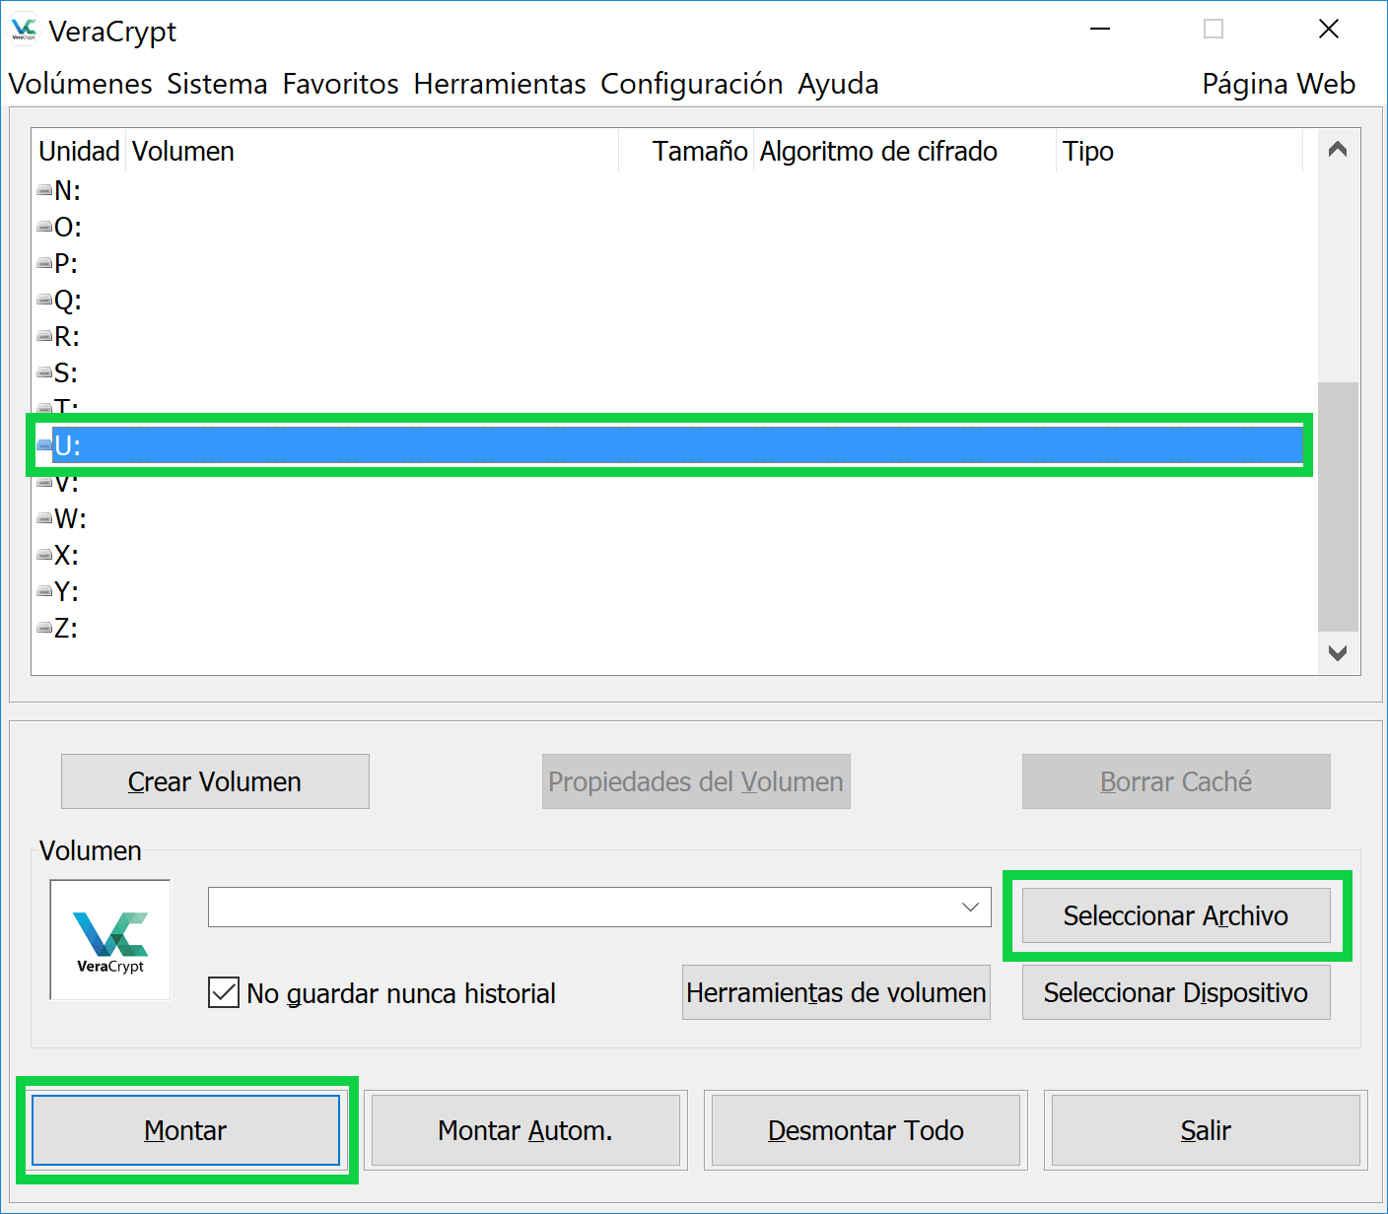
Task: Select the drive icon for W:
Action: point(44,518)
